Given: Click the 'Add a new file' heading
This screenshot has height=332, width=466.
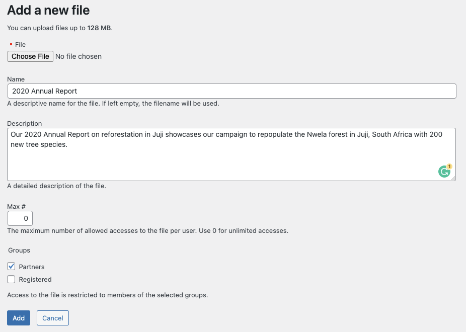Looking at the screenshot, I should [48, 10].
